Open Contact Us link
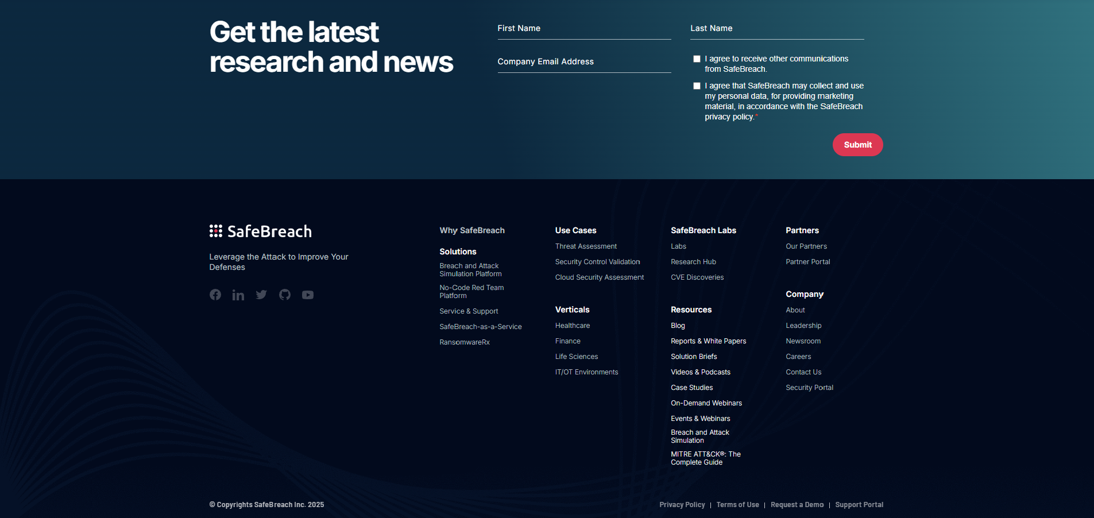 tap(803, 372)
